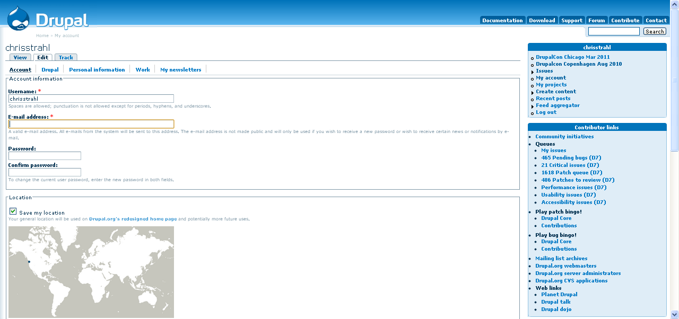Image resolution: width=679 pixels, height=319 pixels.
Task: Click the Log out link
Action: [x=546, y=112]
